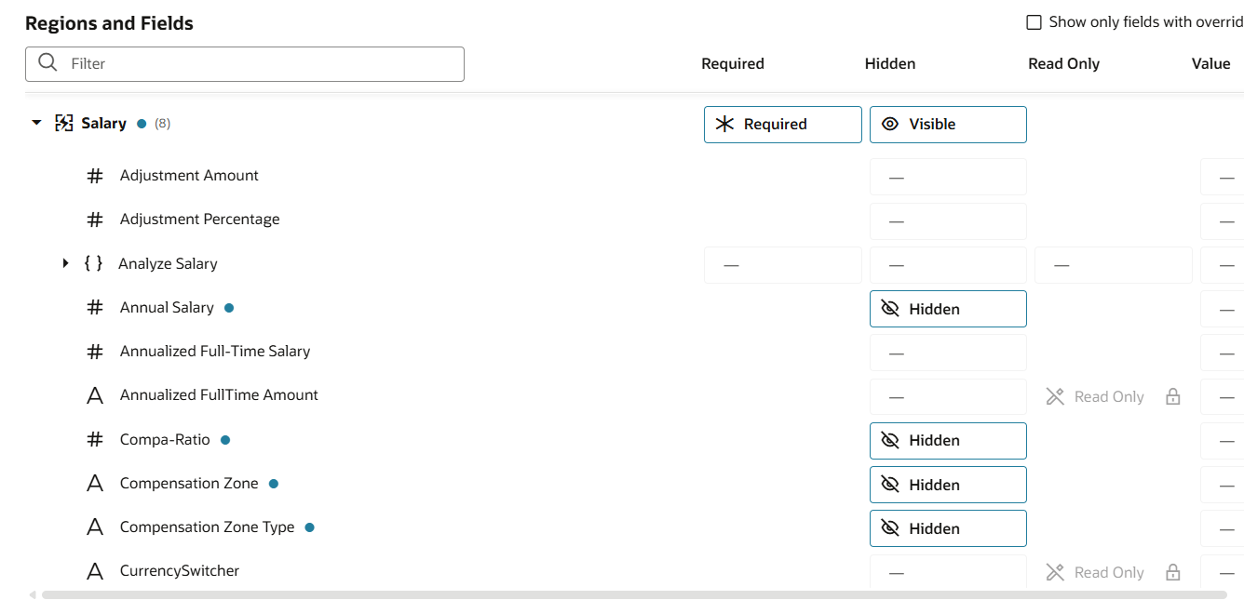1244x600 pixels.
Task: Toggle the Hidden setting for Annual Salary
Action: pos(948,309)
